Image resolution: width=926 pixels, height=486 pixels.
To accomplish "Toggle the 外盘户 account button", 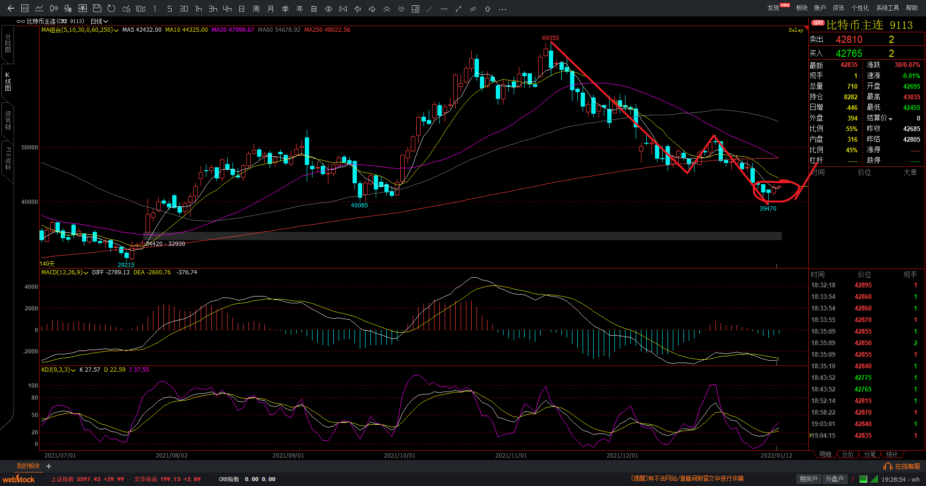I will tap(834, 479).
